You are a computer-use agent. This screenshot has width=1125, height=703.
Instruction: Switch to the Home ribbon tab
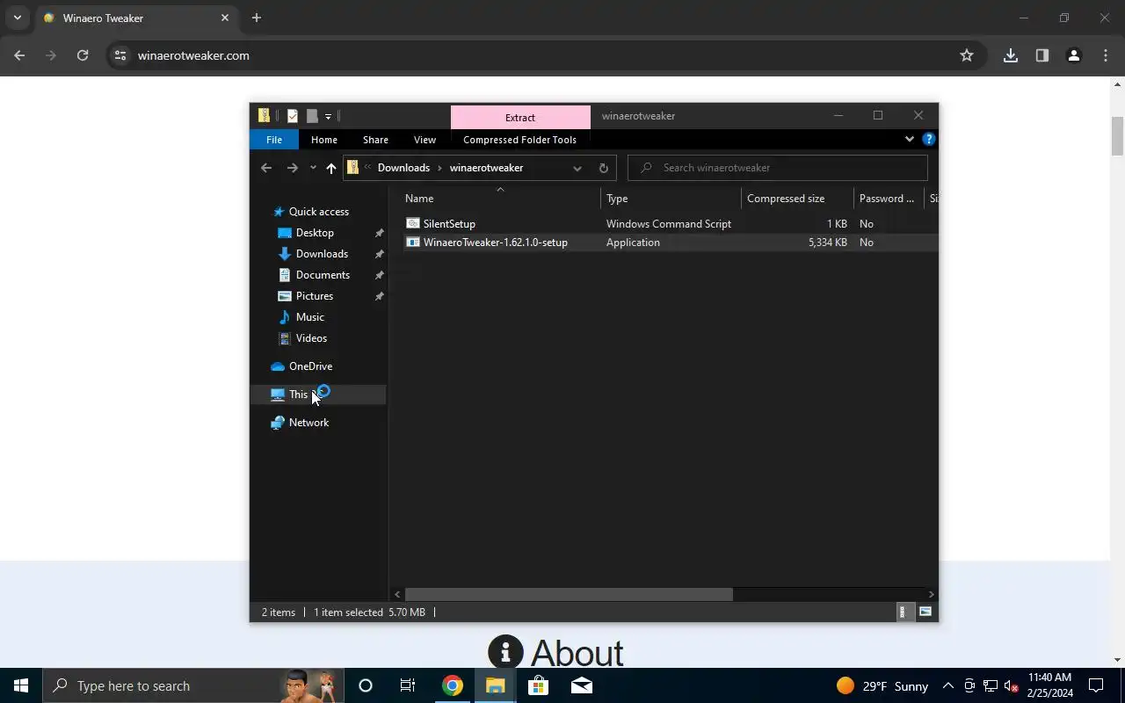tap(324, 140)
